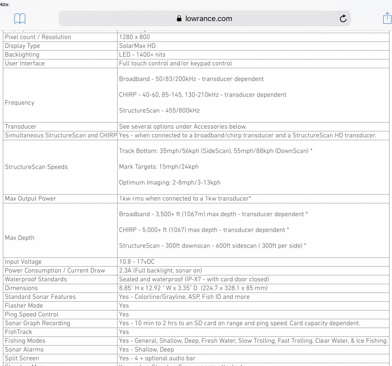Image resolution: width=392 pixels, height=366 pixels.
Task: Click 'See several options under Accessories below' text
Action: 183,127
